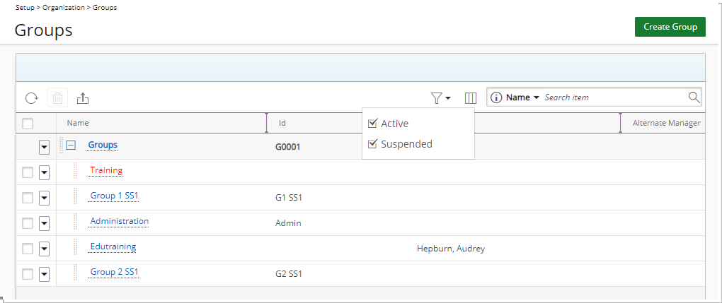Open the Administration row action dropdown
This screenshot has width=722, height=303.
pos(44,223)
